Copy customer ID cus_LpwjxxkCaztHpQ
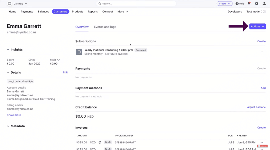The image size is (270, 150). point(20,81)
